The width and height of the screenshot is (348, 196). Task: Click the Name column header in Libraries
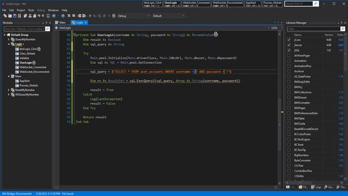297,35
